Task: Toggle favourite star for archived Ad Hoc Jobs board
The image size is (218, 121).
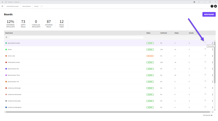Action: click(x=205, y=55)
